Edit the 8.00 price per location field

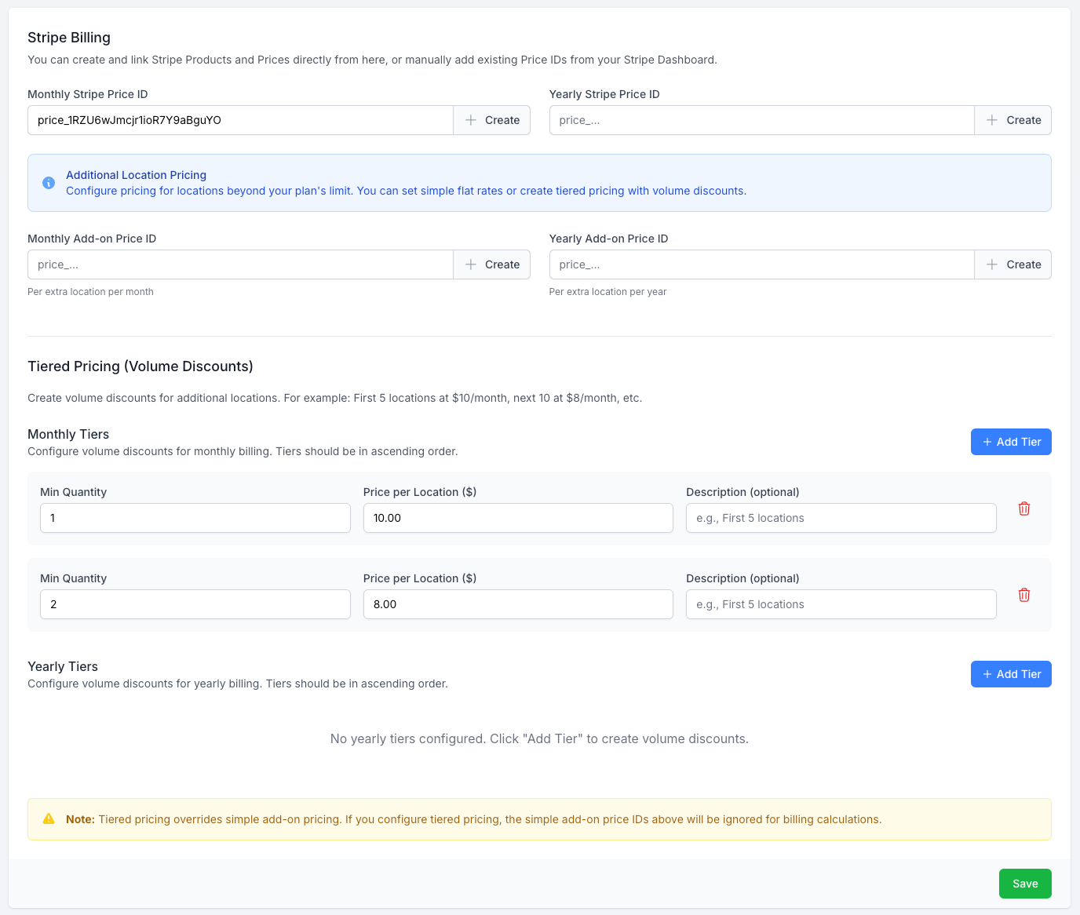(518, 604)
